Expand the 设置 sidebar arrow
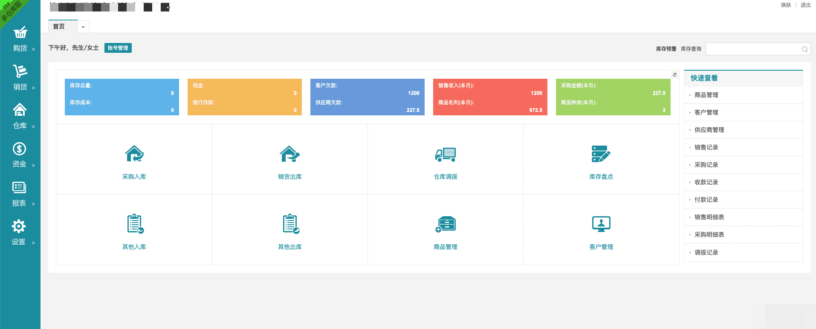816x329 pixels. pyautogui.click(x=33, y=243)
